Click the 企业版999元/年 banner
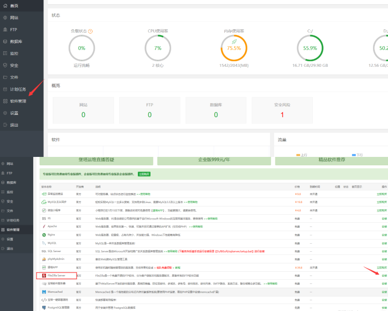Image resolution: width=388 pixels, height=311 pixels. click(x=214, y=160)
